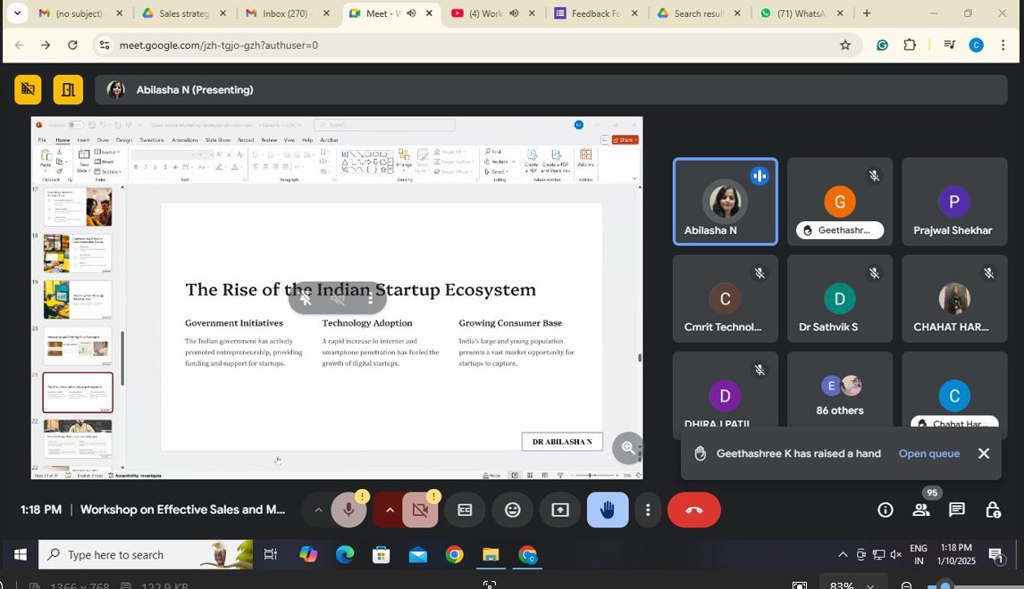1024x589 pixels.
Task: Click the Present now screen share icon
Action: tap(560, 510)
